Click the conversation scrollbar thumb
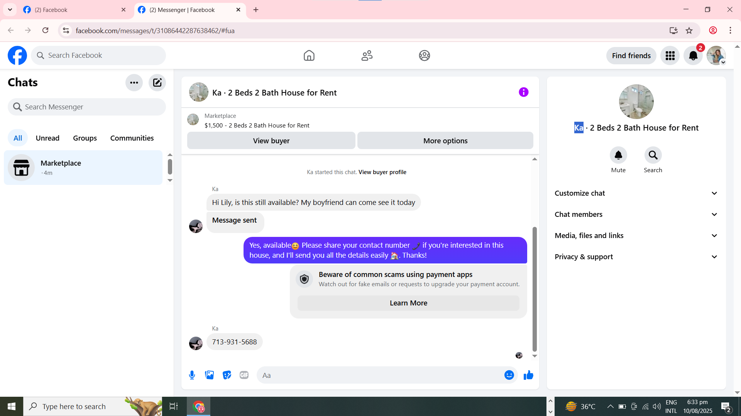The height and width of the screenshot is (416, 741). 535,289
